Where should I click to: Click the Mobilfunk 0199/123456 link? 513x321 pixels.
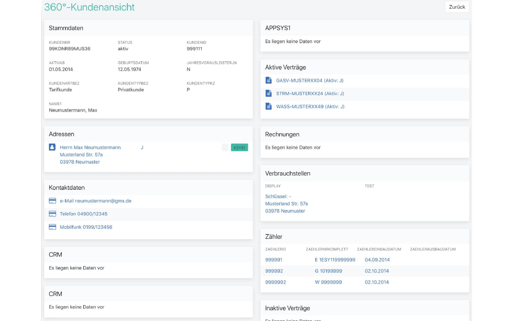pos(86,227)
